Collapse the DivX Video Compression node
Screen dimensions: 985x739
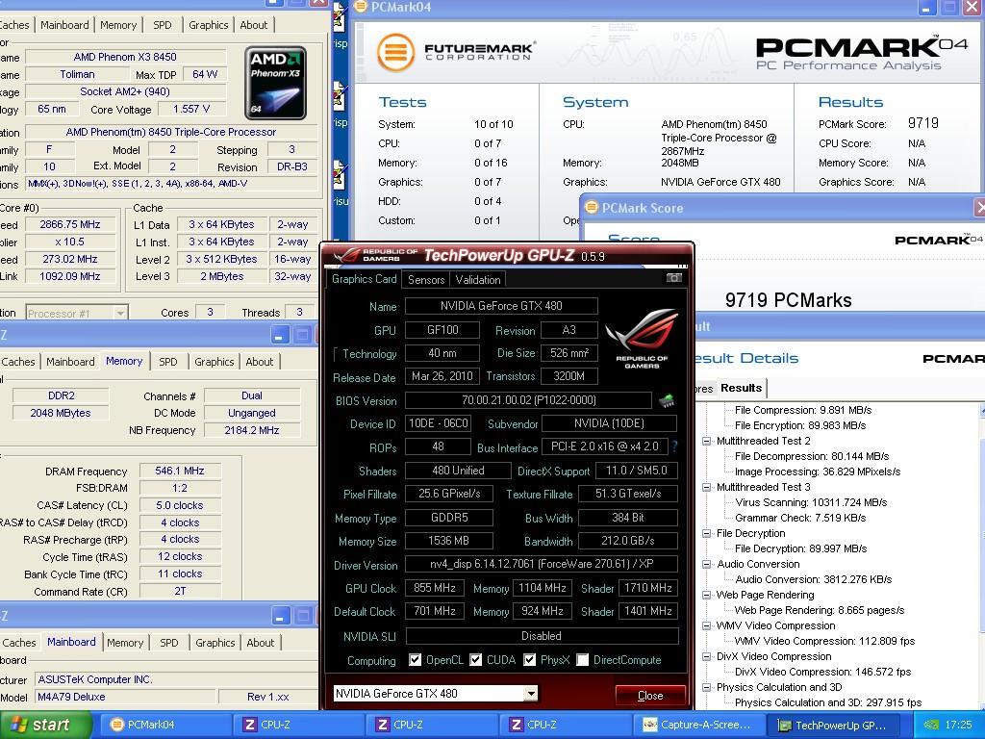(x=707, y=656)
